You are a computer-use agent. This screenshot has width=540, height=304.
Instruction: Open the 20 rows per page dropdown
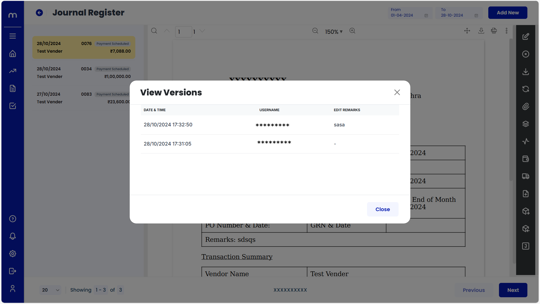(x=51, y=290)
